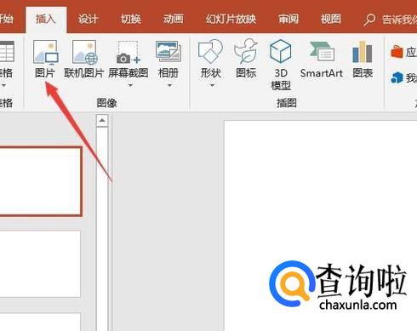Click the 告诉我 search box
The image size is (417, 331).
pyautogui.click(x=390, y=20)
